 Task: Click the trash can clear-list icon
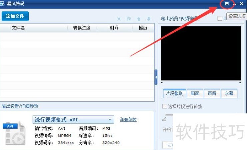[129, 19]
